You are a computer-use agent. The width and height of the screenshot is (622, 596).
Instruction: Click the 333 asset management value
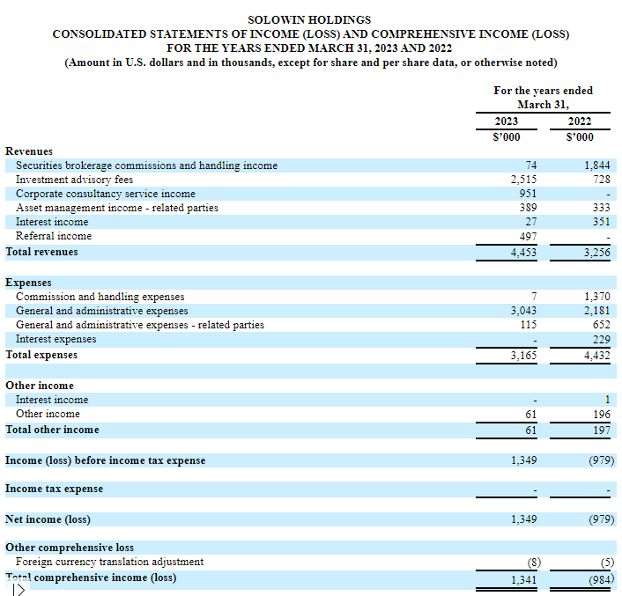(x=602, y=208)
